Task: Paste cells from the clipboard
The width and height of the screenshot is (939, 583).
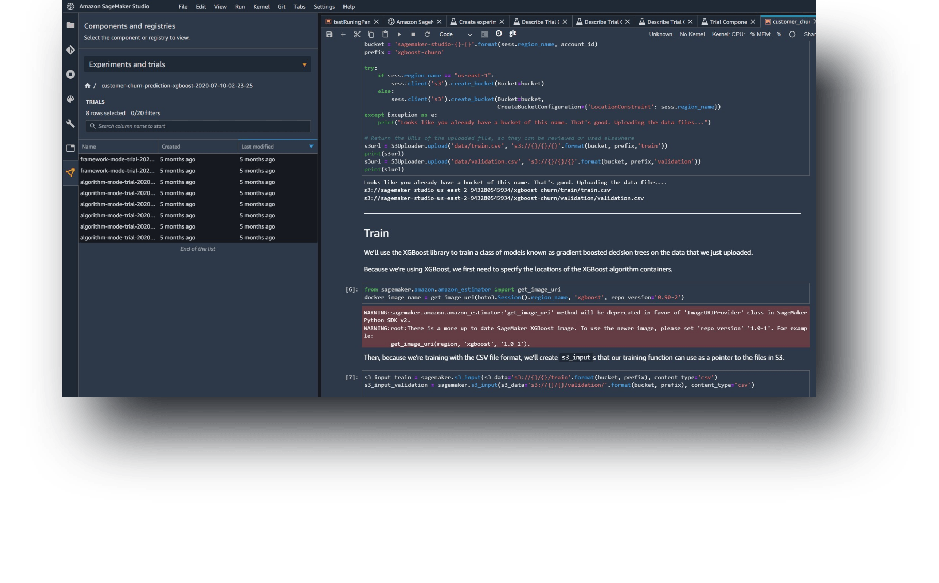Action: [385, 34]
